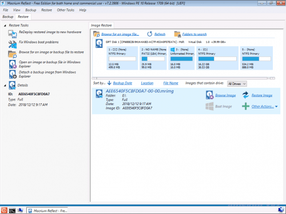Select partition 2 NO NAME FAT32

(x=153, y=58)
